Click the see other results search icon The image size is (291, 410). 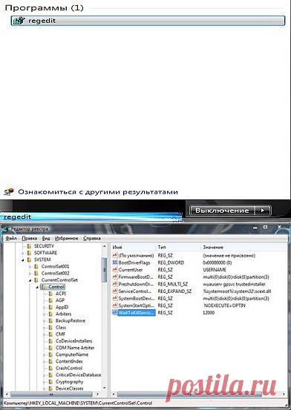coord(9,192)
